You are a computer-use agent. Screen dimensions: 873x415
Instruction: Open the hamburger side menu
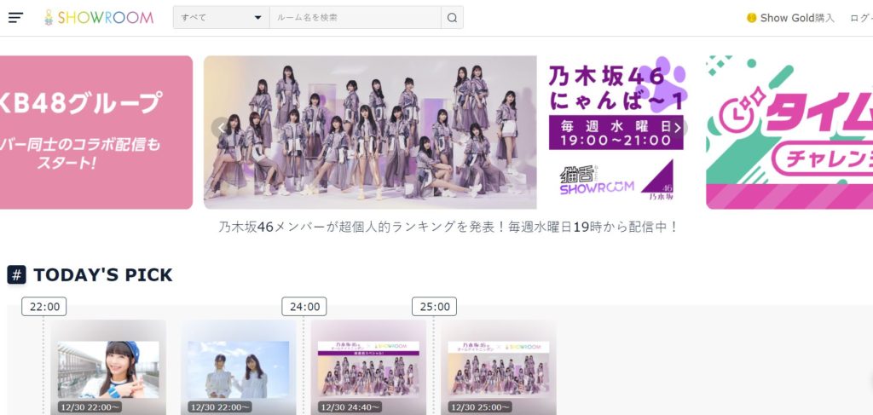[15, 18]
